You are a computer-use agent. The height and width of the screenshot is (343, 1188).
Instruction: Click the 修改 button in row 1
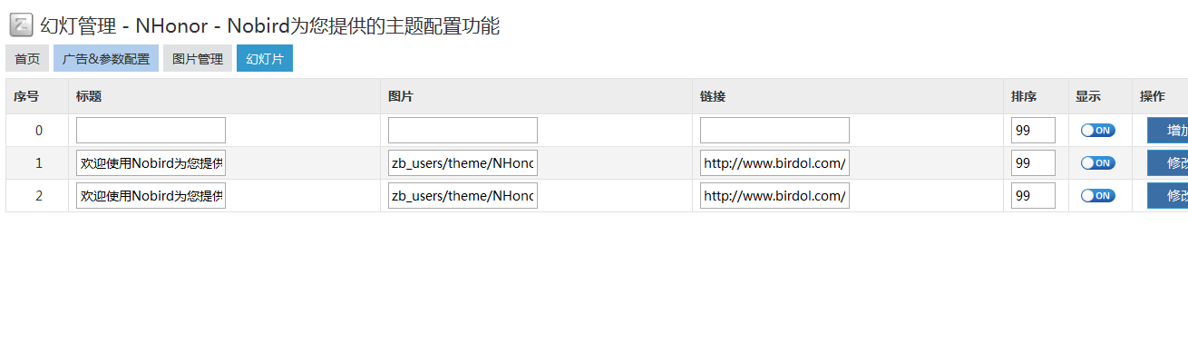coord(1168,163)
